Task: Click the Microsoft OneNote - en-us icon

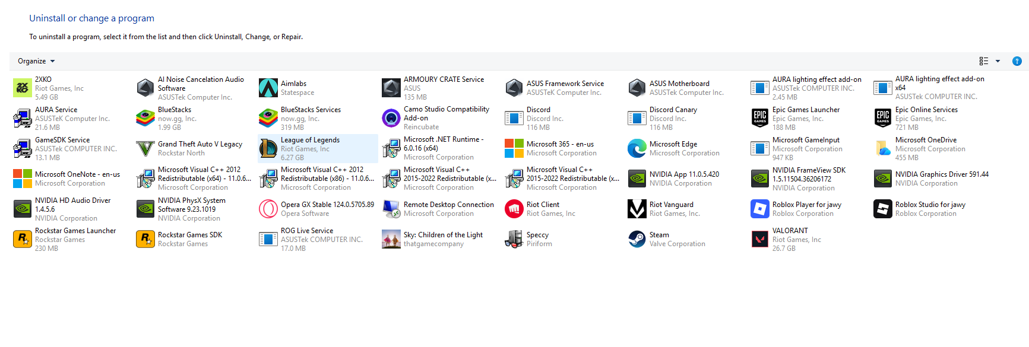Action: pos(23,179)
